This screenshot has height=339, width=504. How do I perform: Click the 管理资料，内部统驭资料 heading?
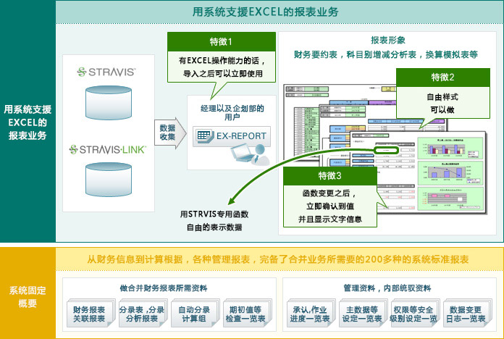point(387,288)
